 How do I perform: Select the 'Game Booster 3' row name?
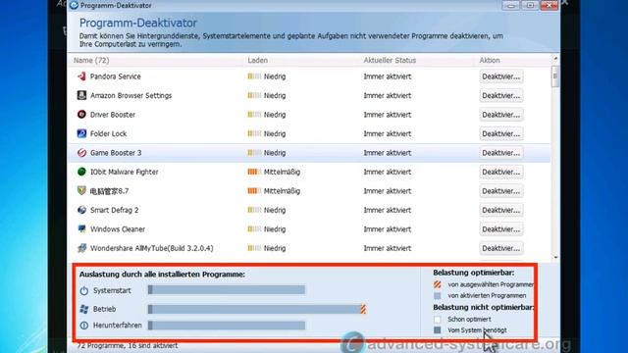(x=116, y=153)
